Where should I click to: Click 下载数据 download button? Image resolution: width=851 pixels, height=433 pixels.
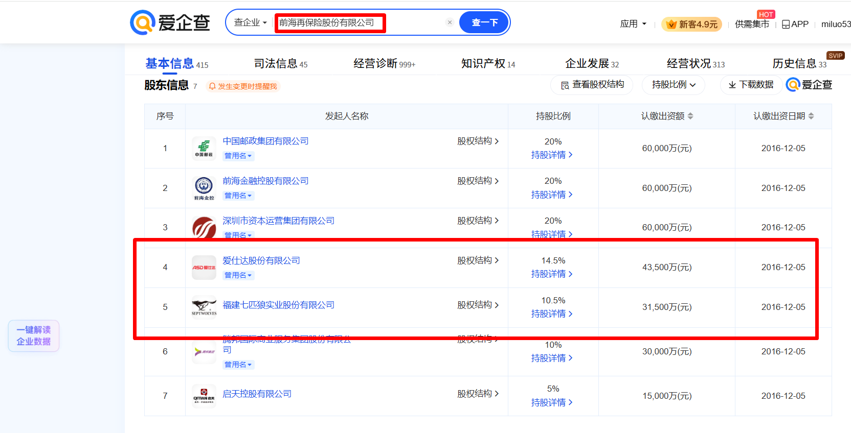coord(750,85)
